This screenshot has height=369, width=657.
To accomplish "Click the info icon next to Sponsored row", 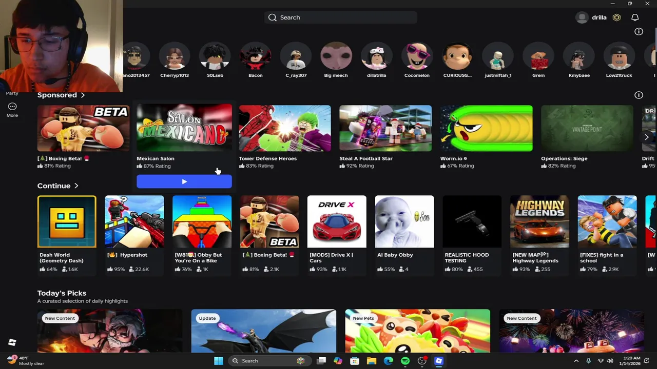I will (x=639, y=95).
